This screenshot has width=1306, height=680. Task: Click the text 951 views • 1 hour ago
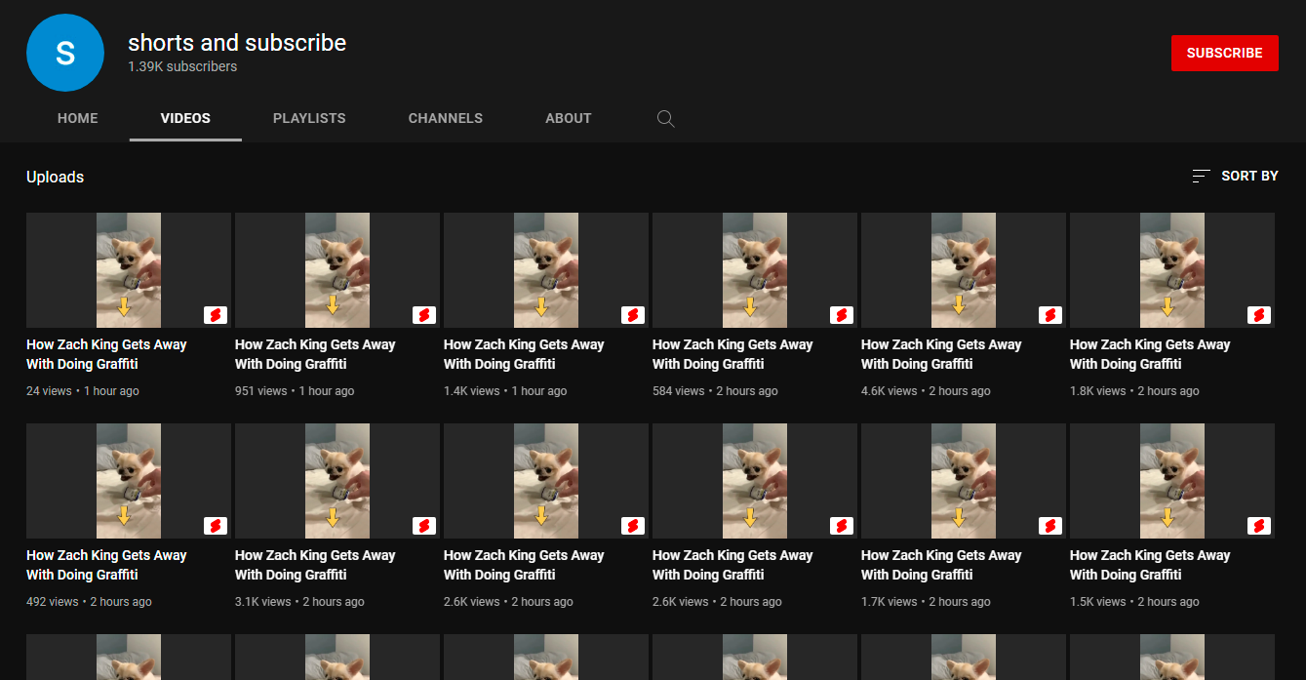tap(295, 391)
